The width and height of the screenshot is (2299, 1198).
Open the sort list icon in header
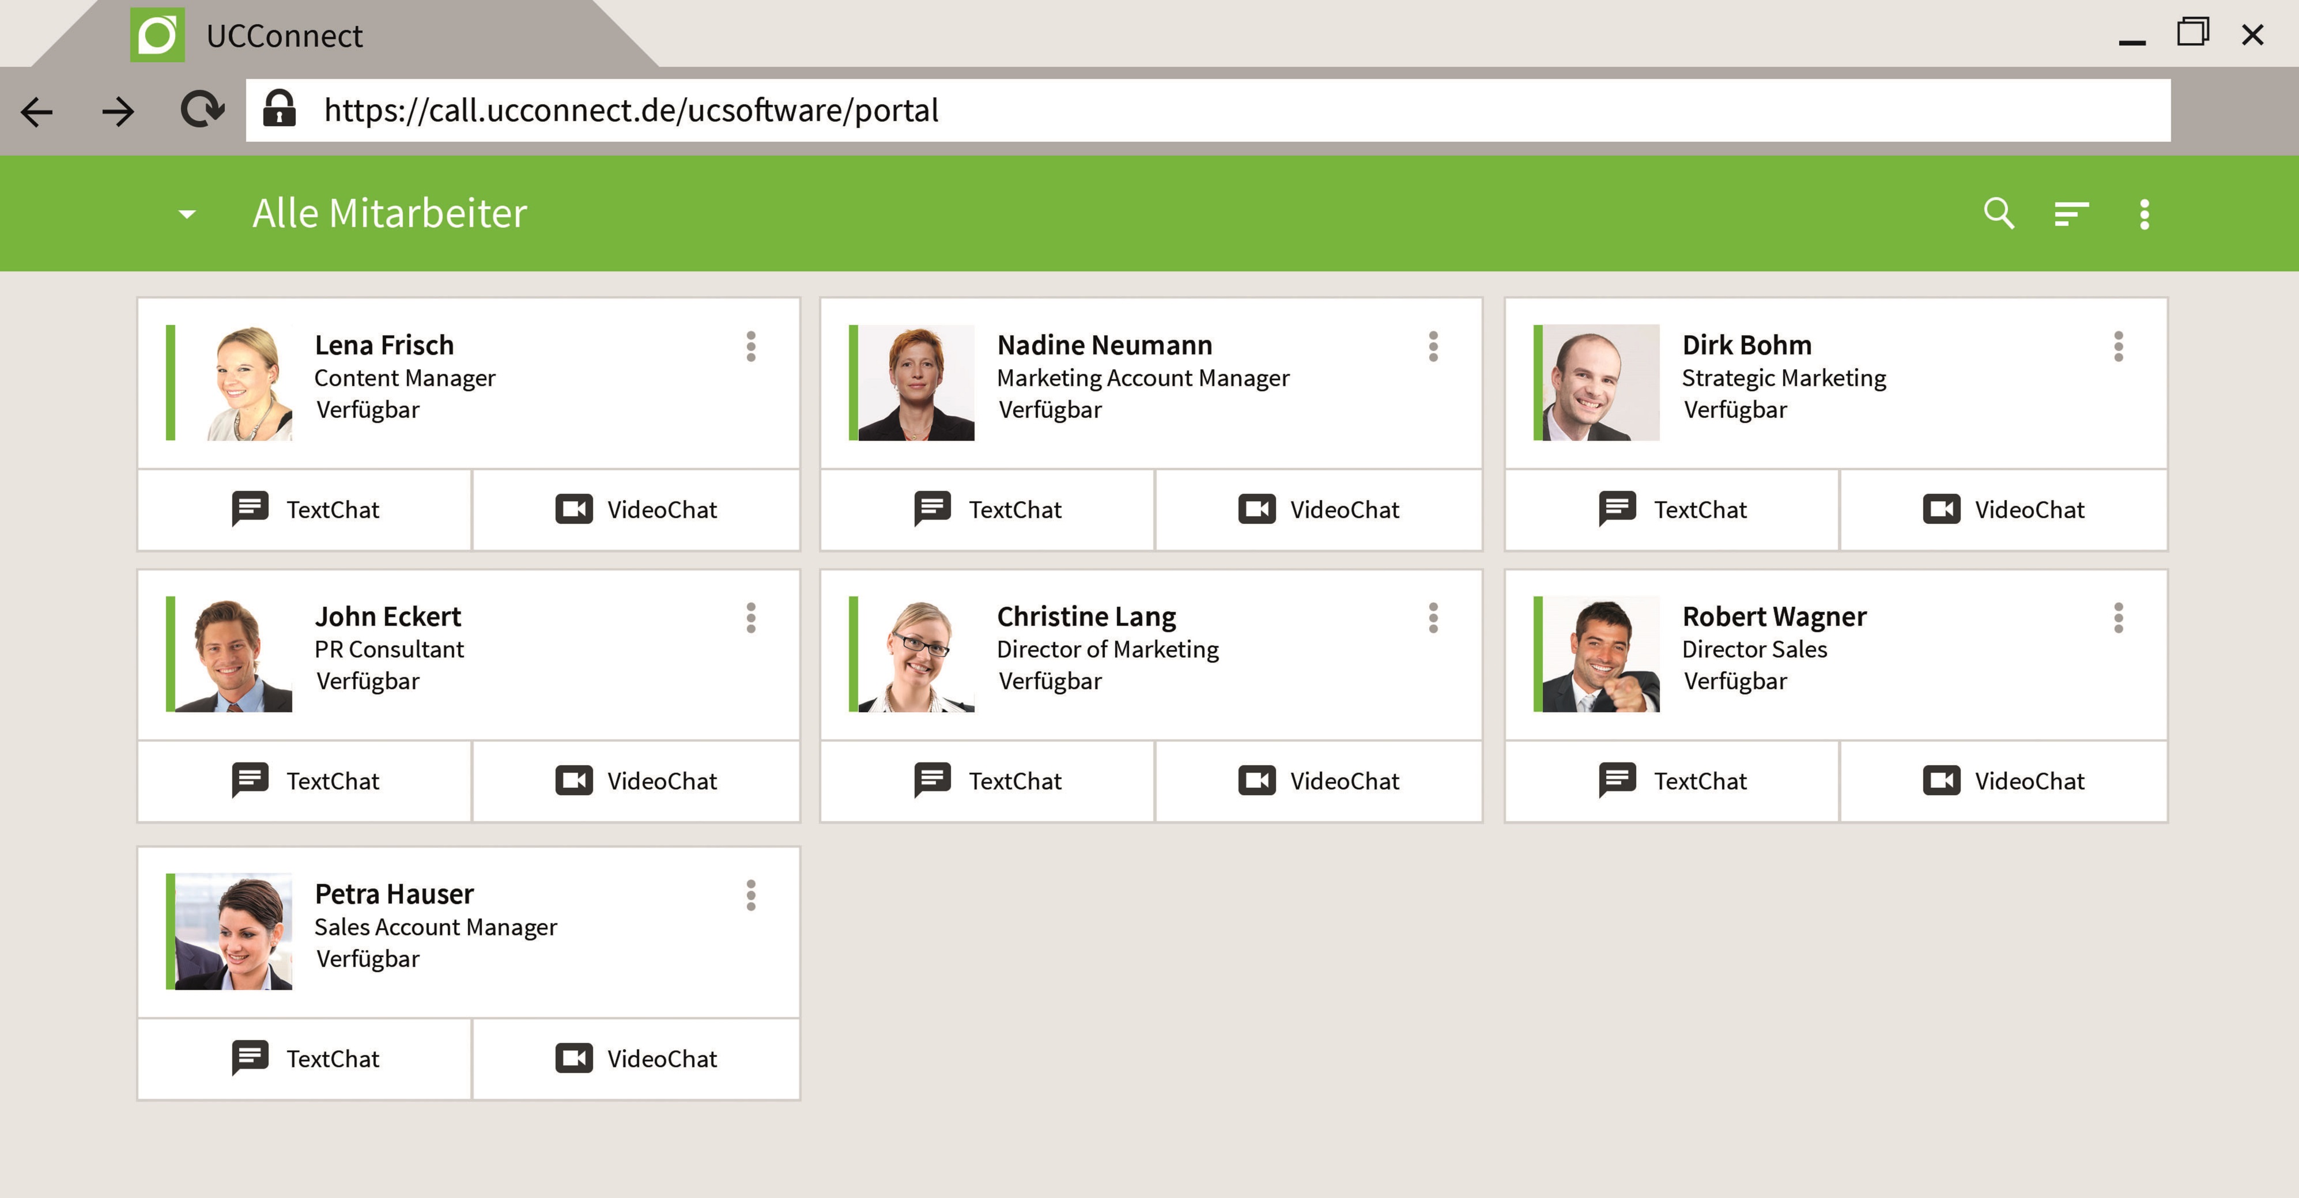click(2071, 214)
